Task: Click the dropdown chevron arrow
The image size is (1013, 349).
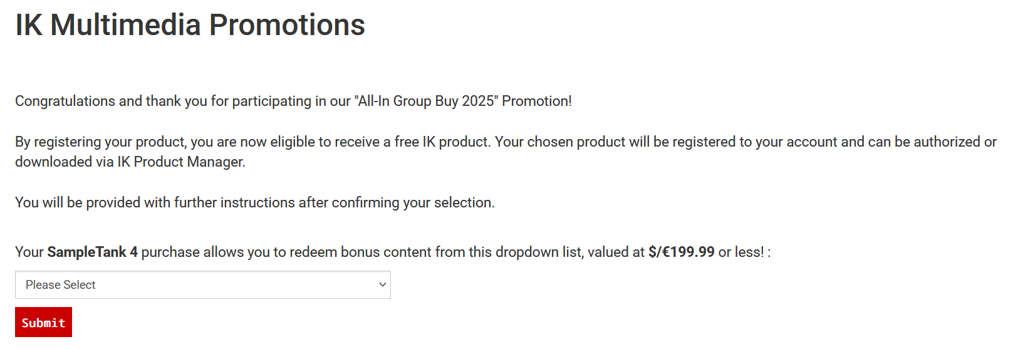Action: click(x=382, y=285)
